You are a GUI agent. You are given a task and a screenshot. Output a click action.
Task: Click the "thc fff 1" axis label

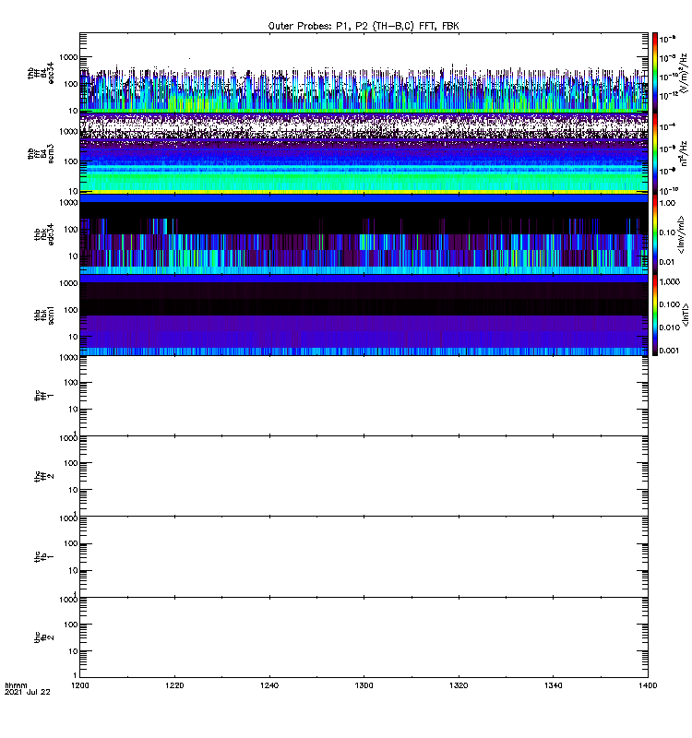pos(43,396)
